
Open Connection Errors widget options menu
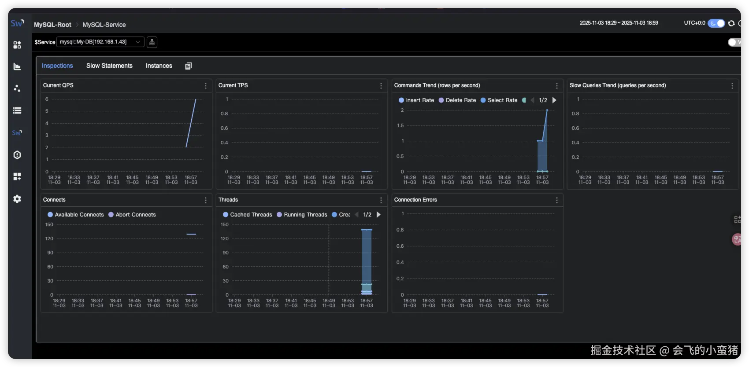pyautogui.click(x=557, y=200)
